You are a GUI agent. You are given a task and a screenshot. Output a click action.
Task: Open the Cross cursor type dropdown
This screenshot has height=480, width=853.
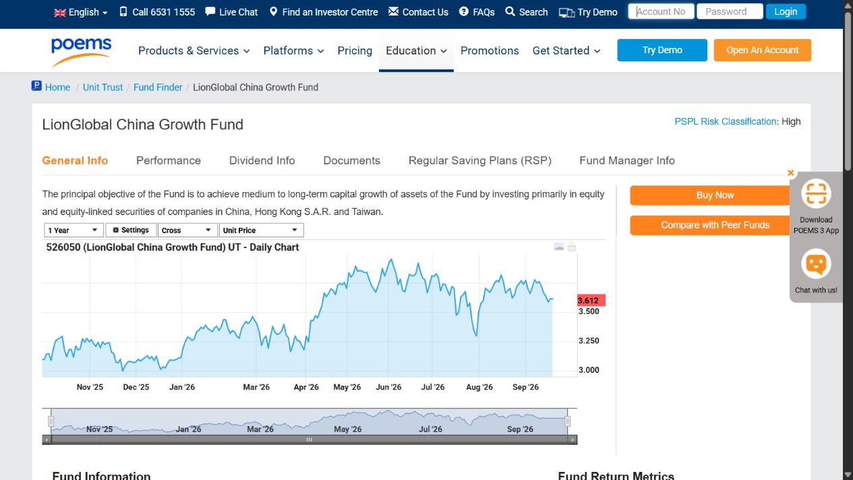188,230
